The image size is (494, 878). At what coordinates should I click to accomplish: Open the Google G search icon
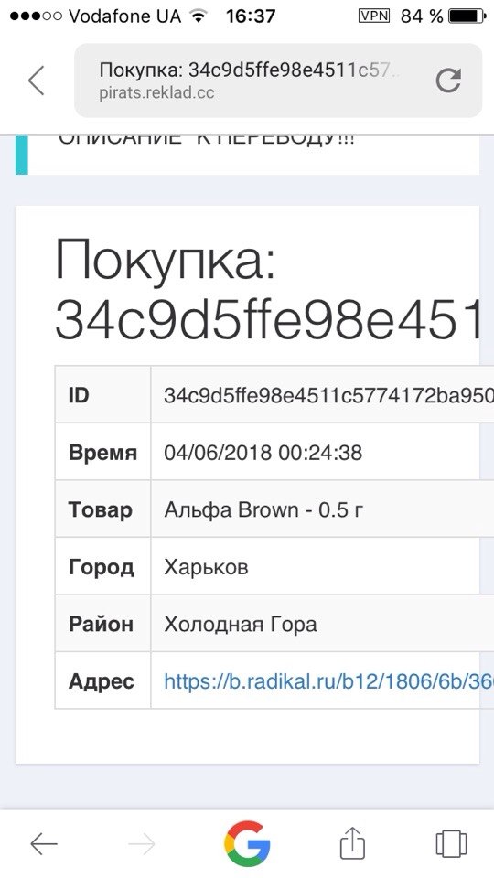247,844
